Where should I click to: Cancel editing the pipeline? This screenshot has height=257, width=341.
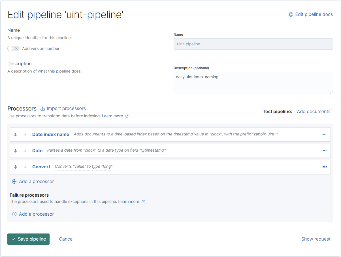pos(66,239)
